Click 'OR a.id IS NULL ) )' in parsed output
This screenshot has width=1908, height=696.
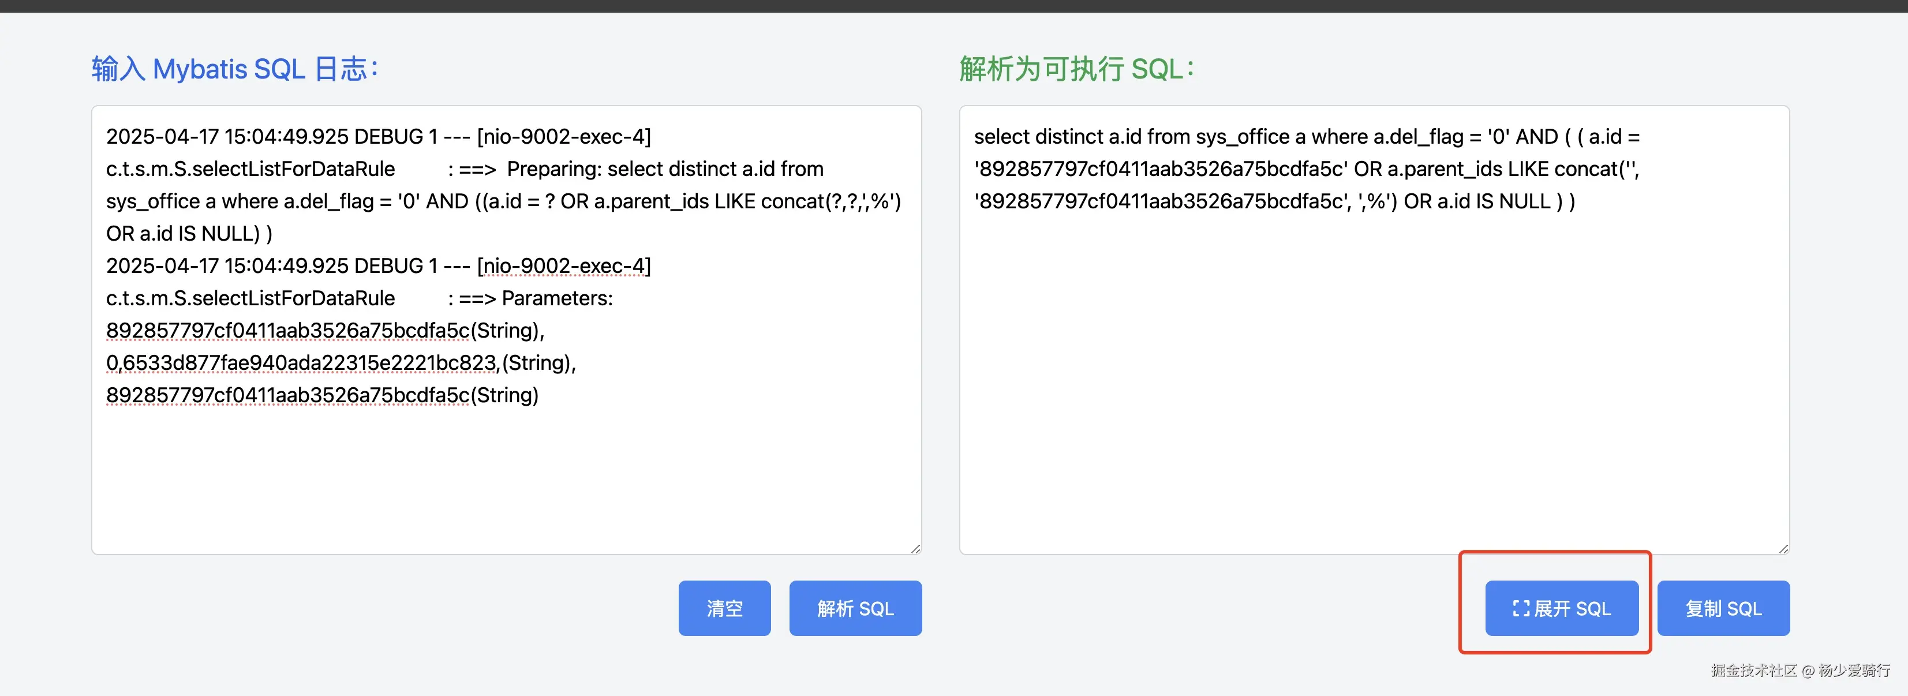coord(1489,201)
